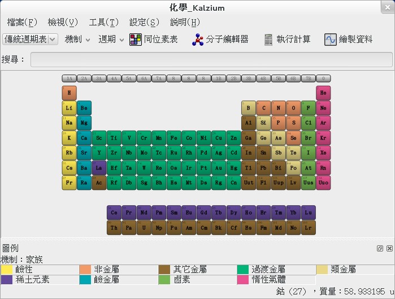Image resolution: width=395 pixels, height=299 pixels.
Task: Choose the Carbon (C) element tile
Action: pos(263,108)
